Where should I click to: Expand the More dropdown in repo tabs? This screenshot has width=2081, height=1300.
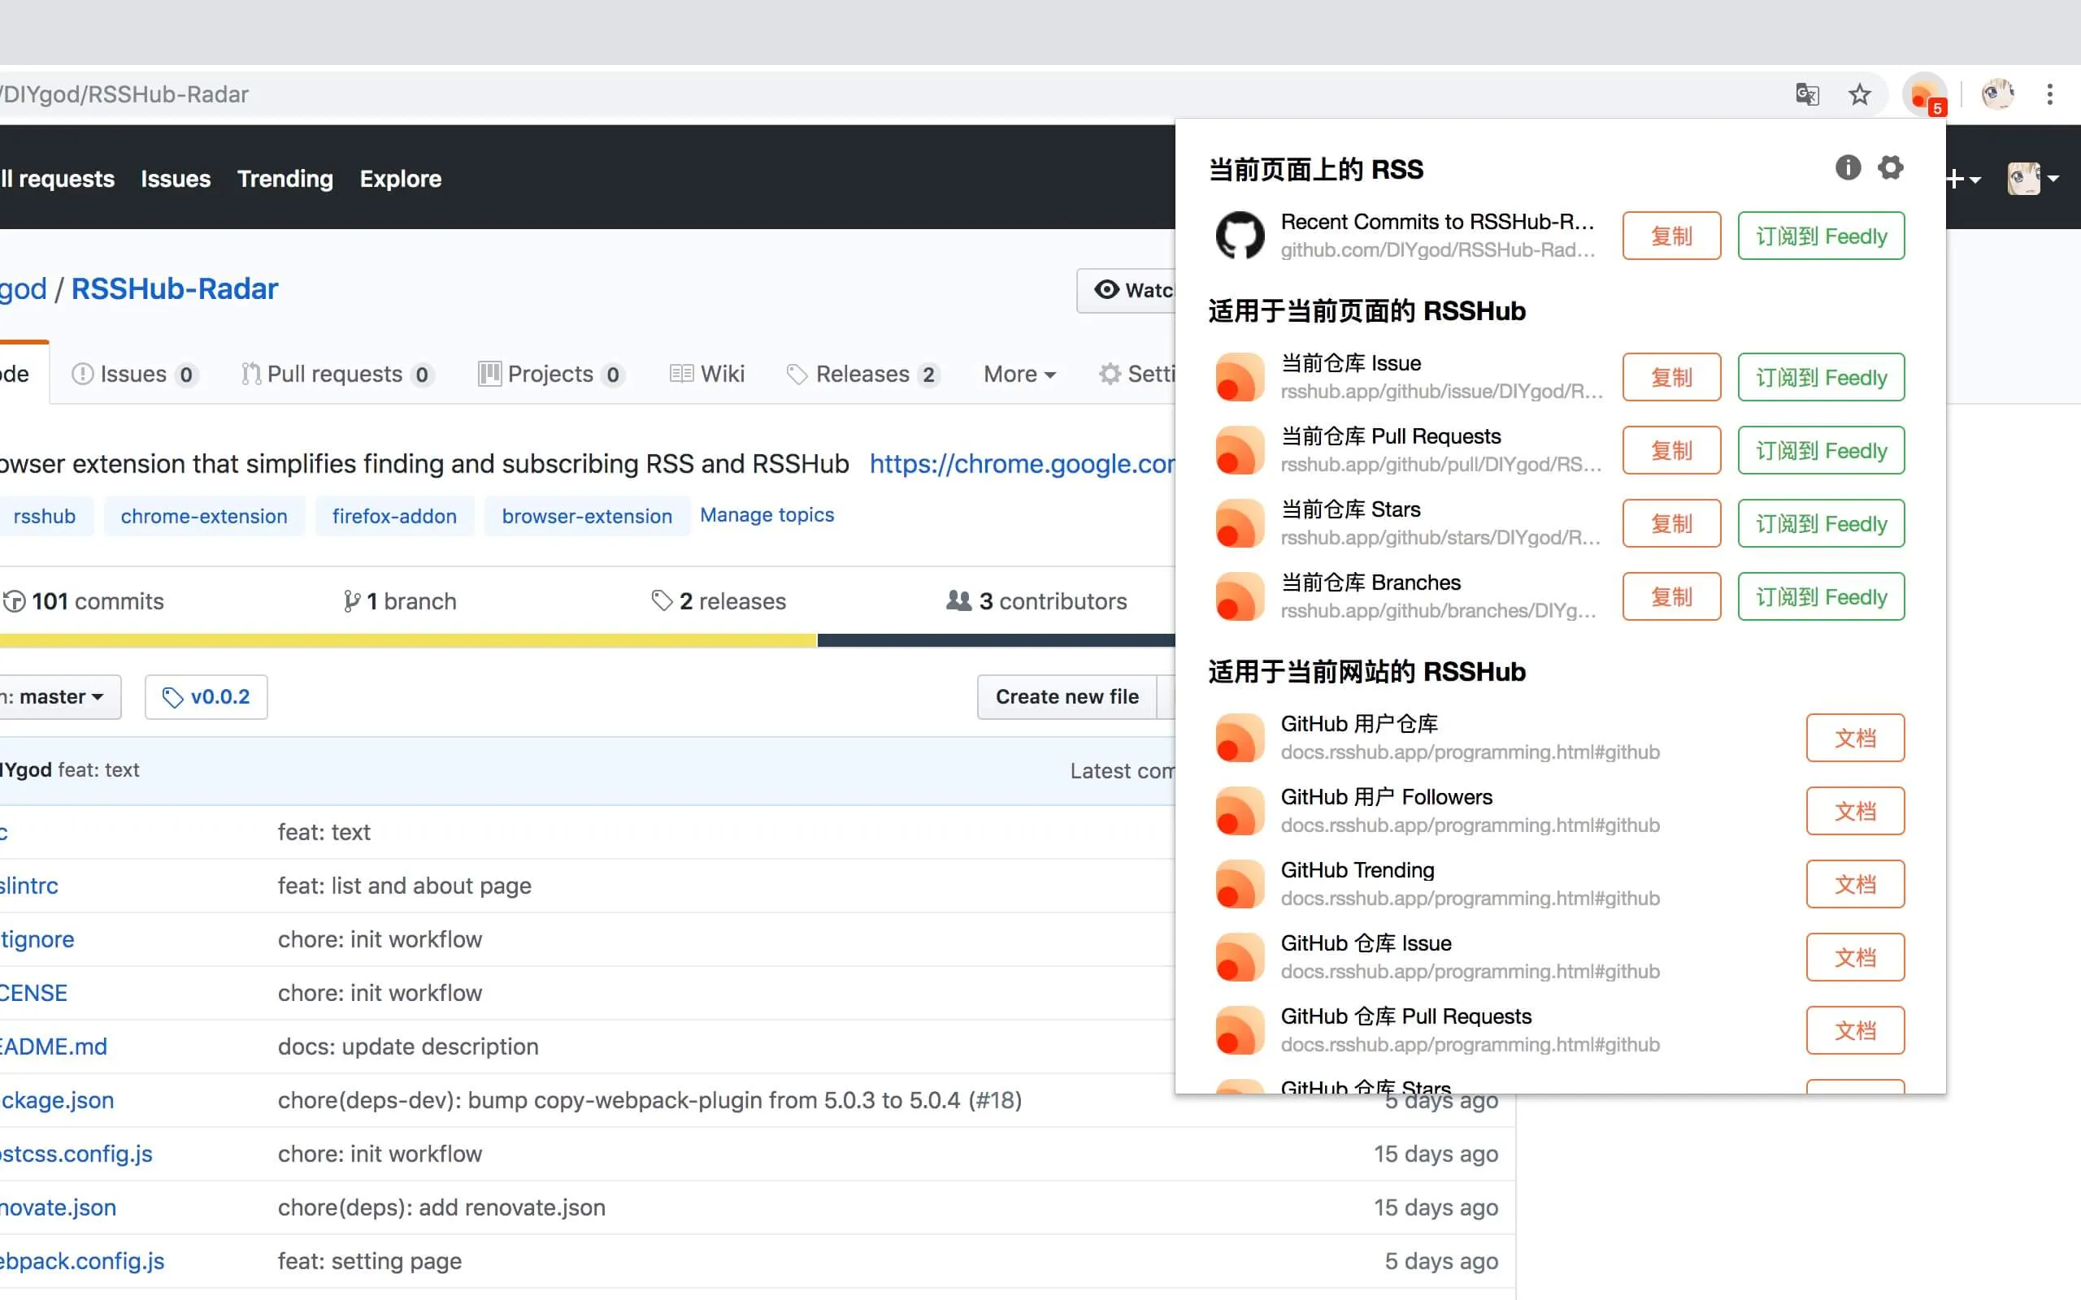[x=1019, y=374]
